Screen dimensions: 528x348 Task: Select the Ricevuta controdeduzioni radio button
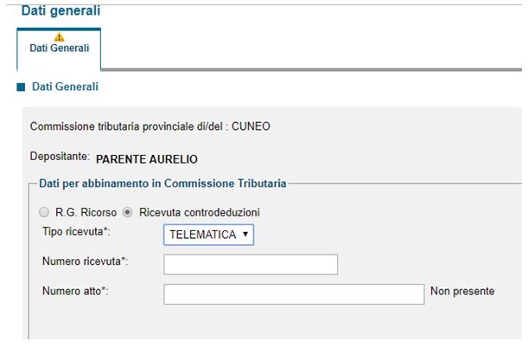coord(127,212)
